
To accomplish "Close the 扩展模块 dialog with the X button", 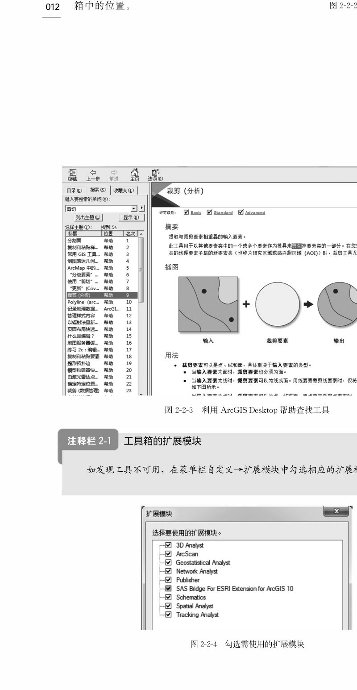I will coord(336,511).
